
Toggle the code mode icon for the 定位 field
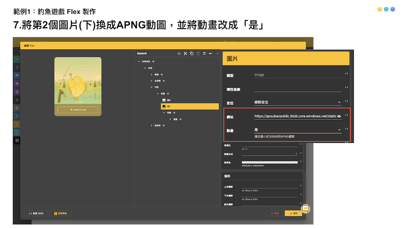[x=346, y=101]
